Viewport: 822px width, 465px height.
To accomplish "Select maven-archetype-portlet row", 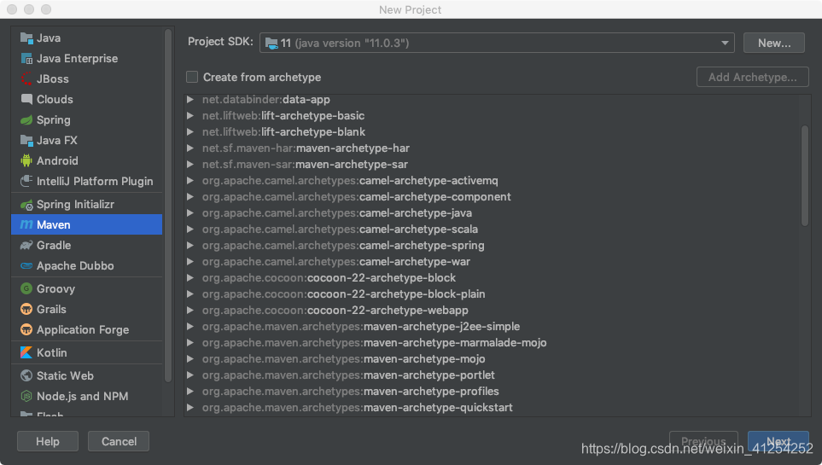I will pyautogui.click(x=493, y=375).
